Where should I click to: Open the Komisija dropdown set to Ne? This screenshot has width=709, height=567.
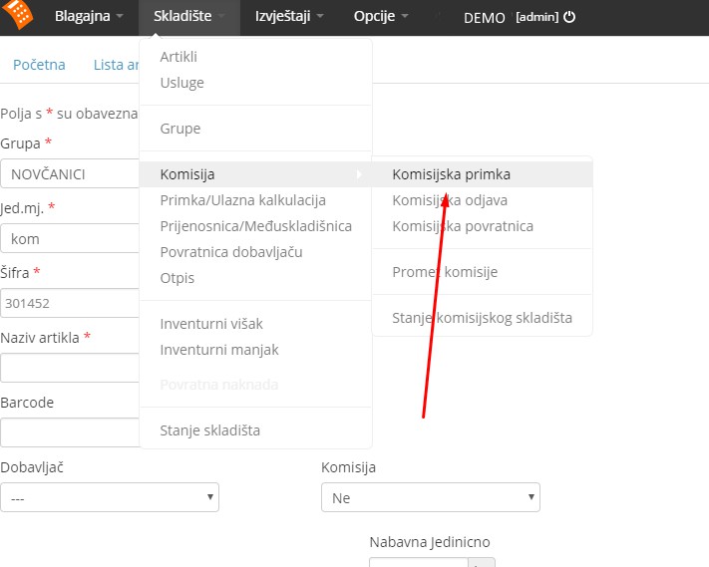click(431, 497)
